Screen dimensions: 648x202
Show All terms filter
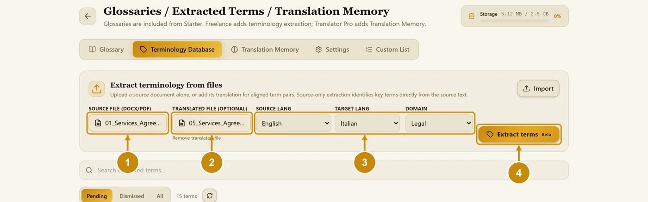point(160,196)
